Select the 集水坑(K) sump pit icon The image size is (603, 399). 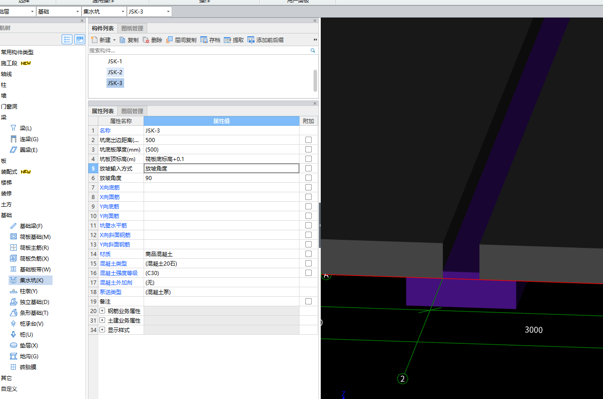[13, 280]
